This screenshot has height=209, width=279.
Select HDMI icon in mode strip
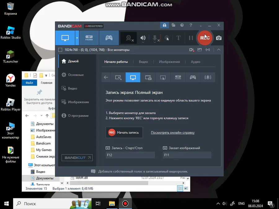click(178, 77)
